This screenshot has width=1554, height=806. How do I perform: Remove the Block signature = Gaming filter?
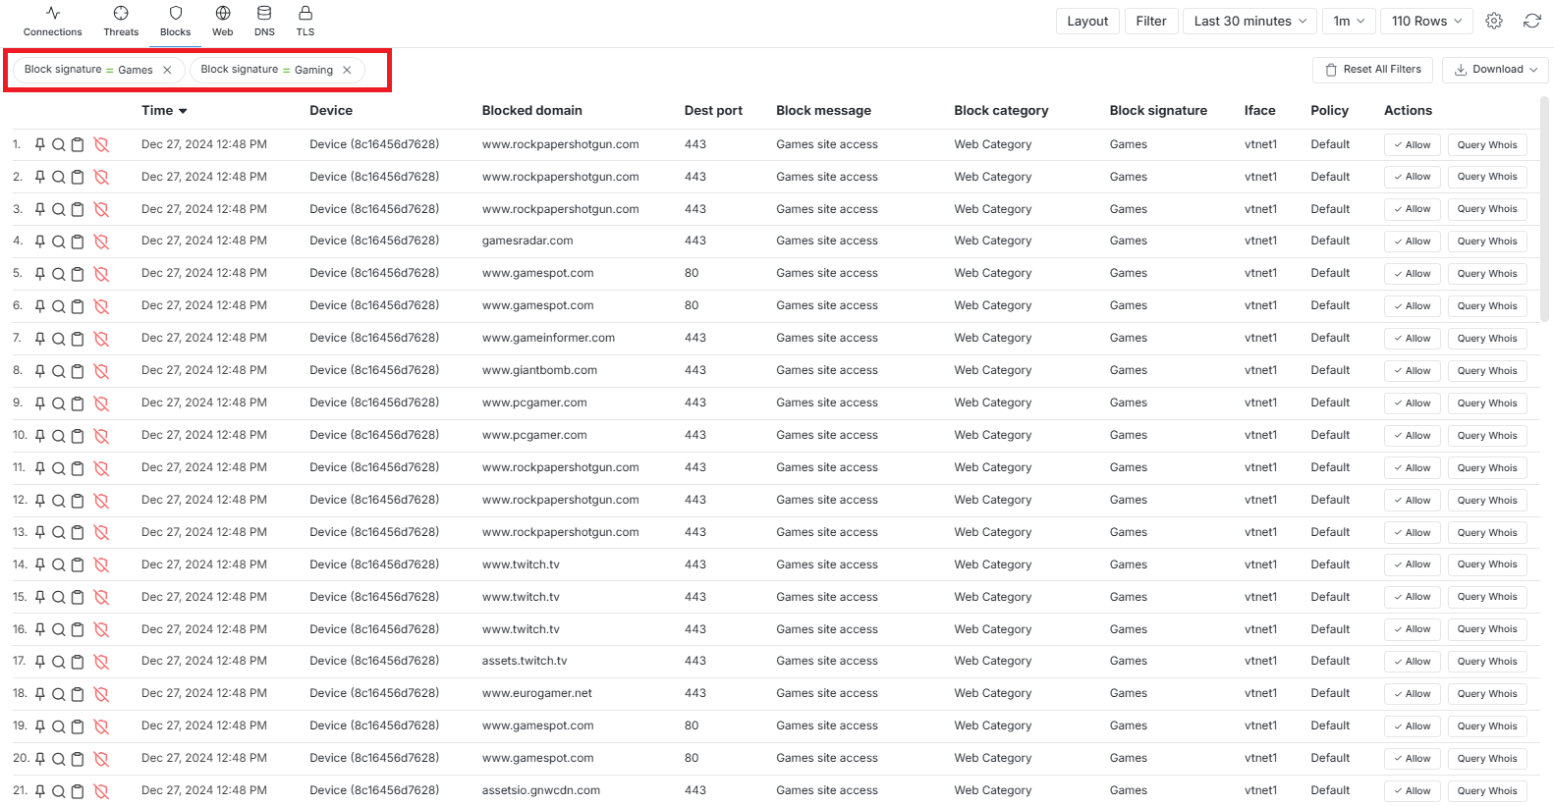tap(347, 70)
